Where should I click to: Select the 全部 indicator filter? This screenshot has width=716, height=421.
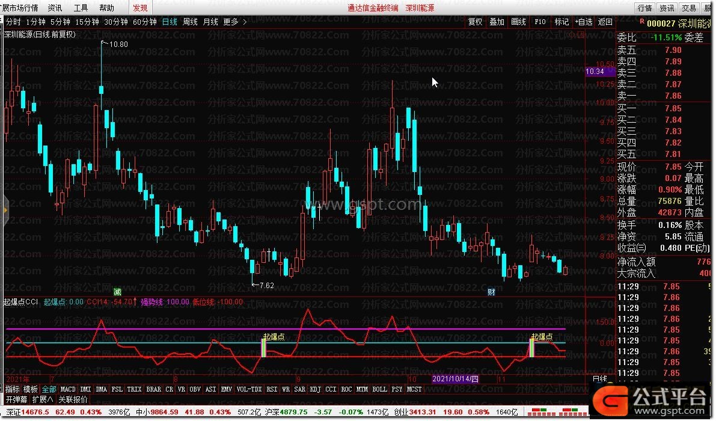click(x=49, y=390)
